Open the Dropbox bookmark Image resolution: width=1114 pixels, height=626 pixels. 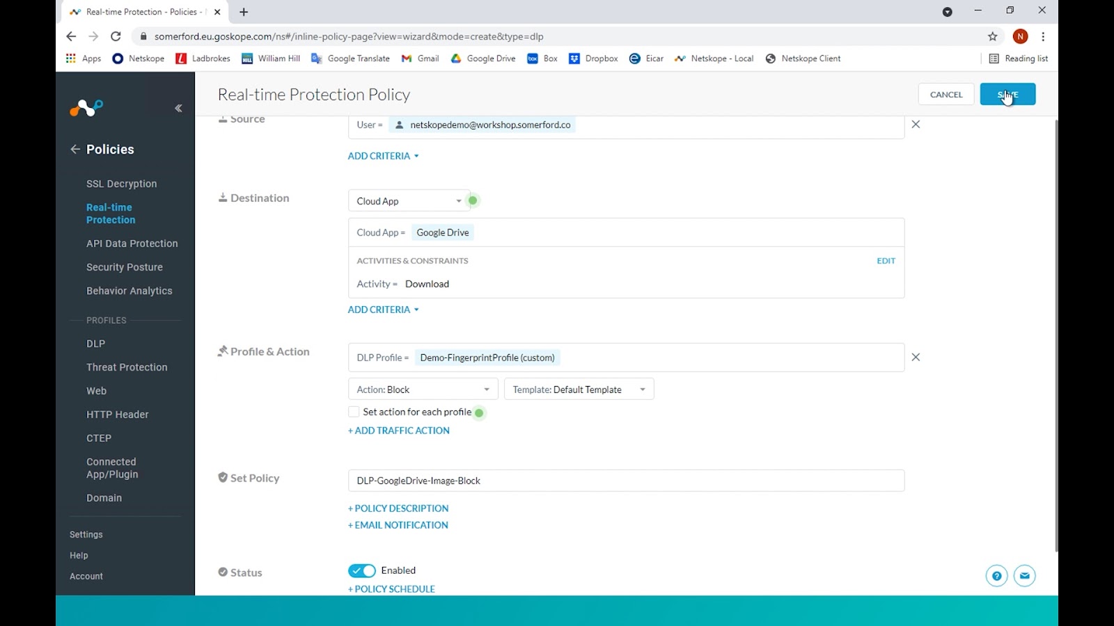click(593, 58)
